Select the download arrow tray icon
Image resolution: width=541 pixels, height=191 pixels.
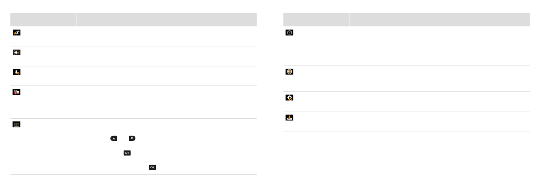[x=289, y=117]
